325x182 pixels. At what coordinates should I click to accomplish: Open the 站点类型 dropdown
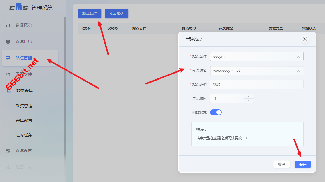[x=257, y=84]
